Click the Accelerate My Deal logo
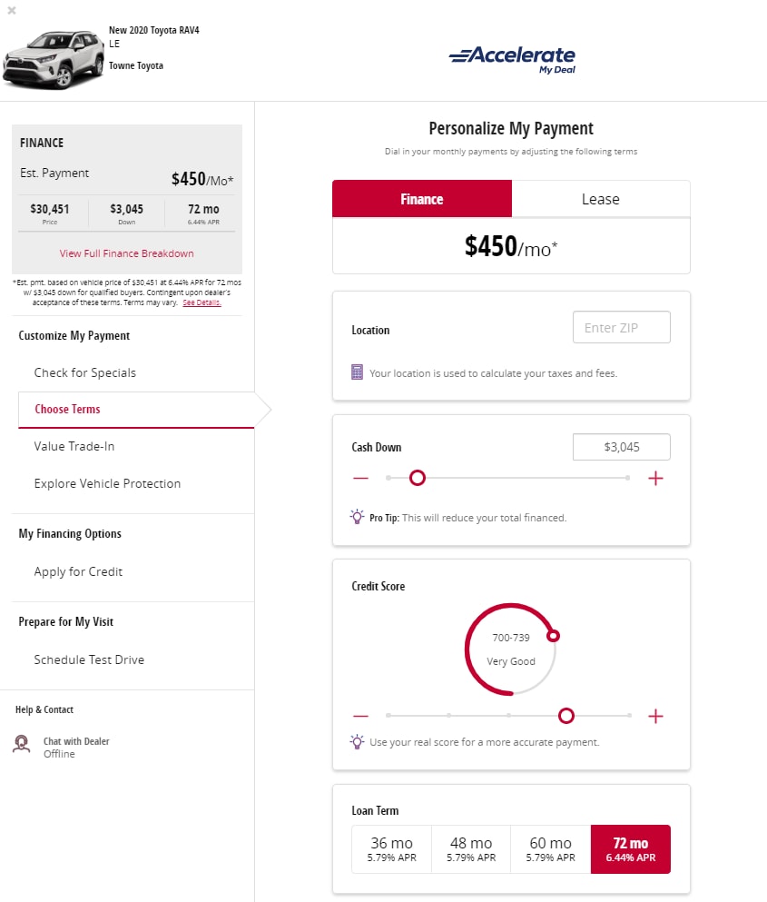The width and height of the screenshot is (767, 902). (x=512, y=60)
